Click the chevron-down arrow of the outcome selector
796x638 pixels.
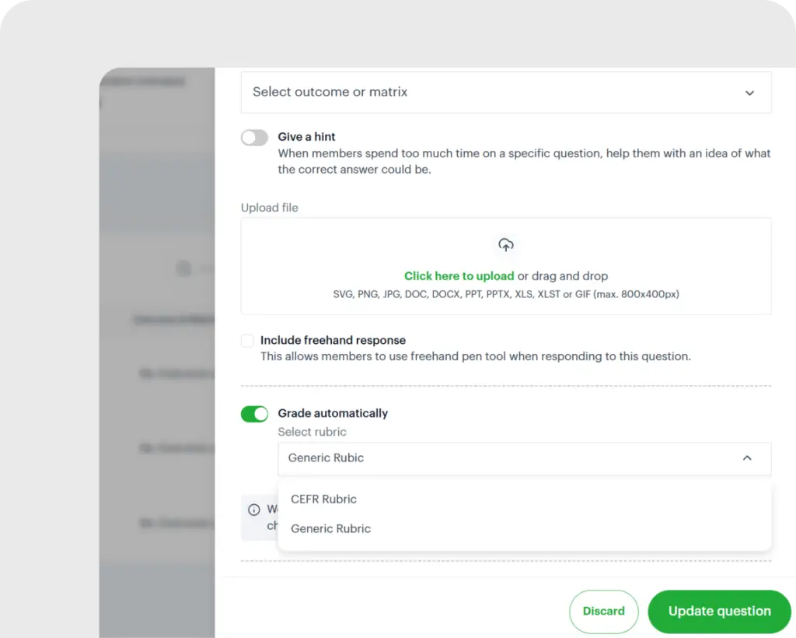click(x=749, y=93)
